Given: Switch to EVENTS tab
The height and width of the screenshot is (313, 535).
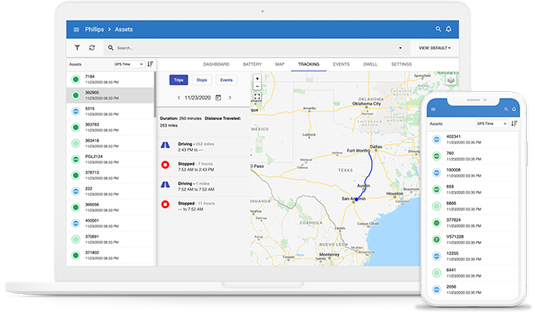Looking at the screenshot, I should click(x=341, y=64).
